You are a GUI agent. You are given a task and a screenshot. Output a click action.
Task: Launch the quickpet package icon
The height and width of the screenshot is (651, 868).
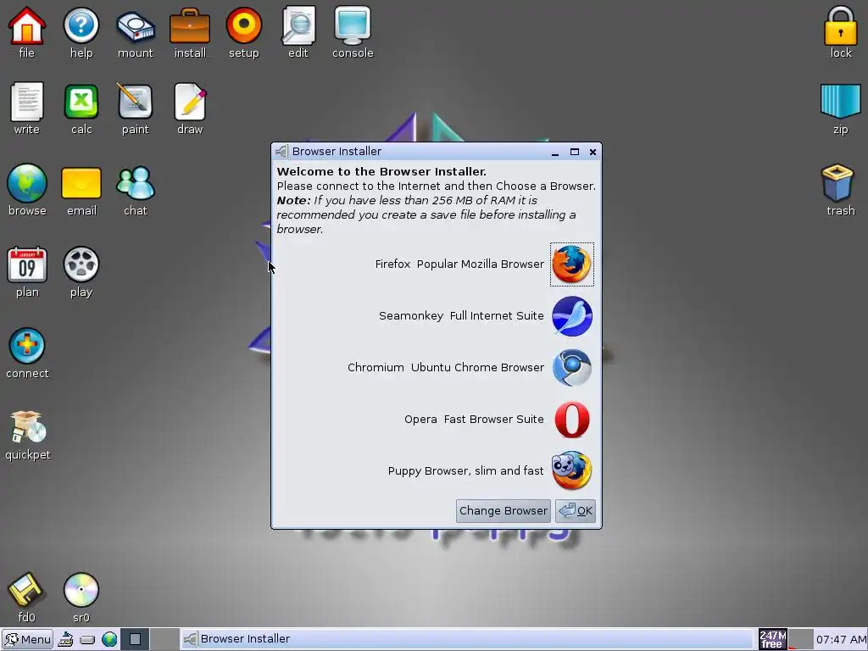coord(28,427)
